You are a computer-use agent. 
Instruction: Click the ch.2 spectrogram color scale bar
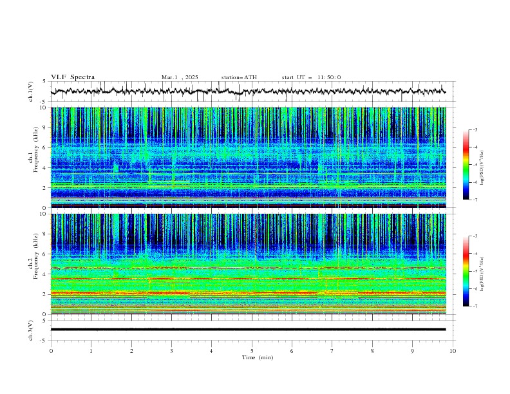[x=466, y=271]
